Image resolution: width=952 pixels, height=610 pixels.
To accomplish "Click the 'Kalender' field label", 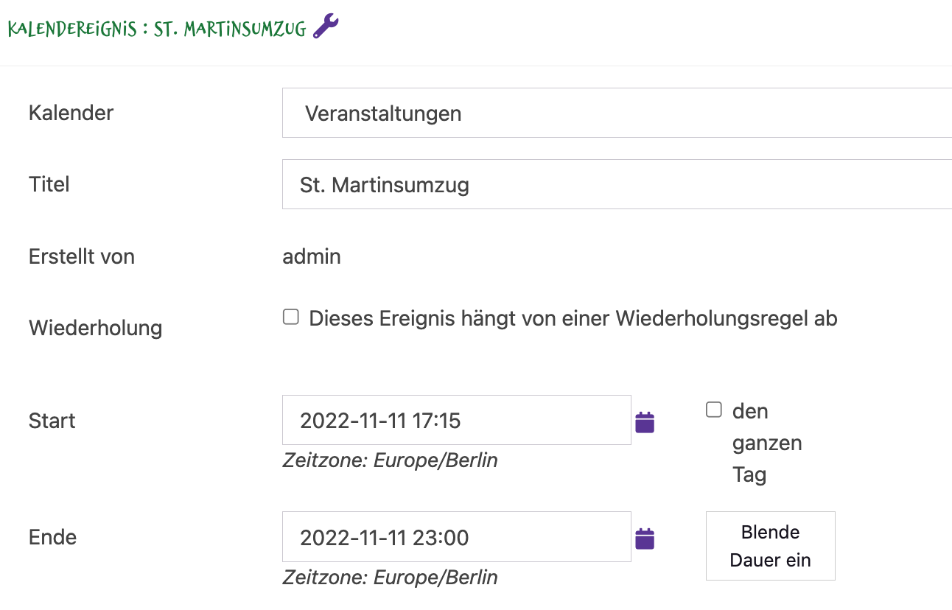I will pos(71,113).
